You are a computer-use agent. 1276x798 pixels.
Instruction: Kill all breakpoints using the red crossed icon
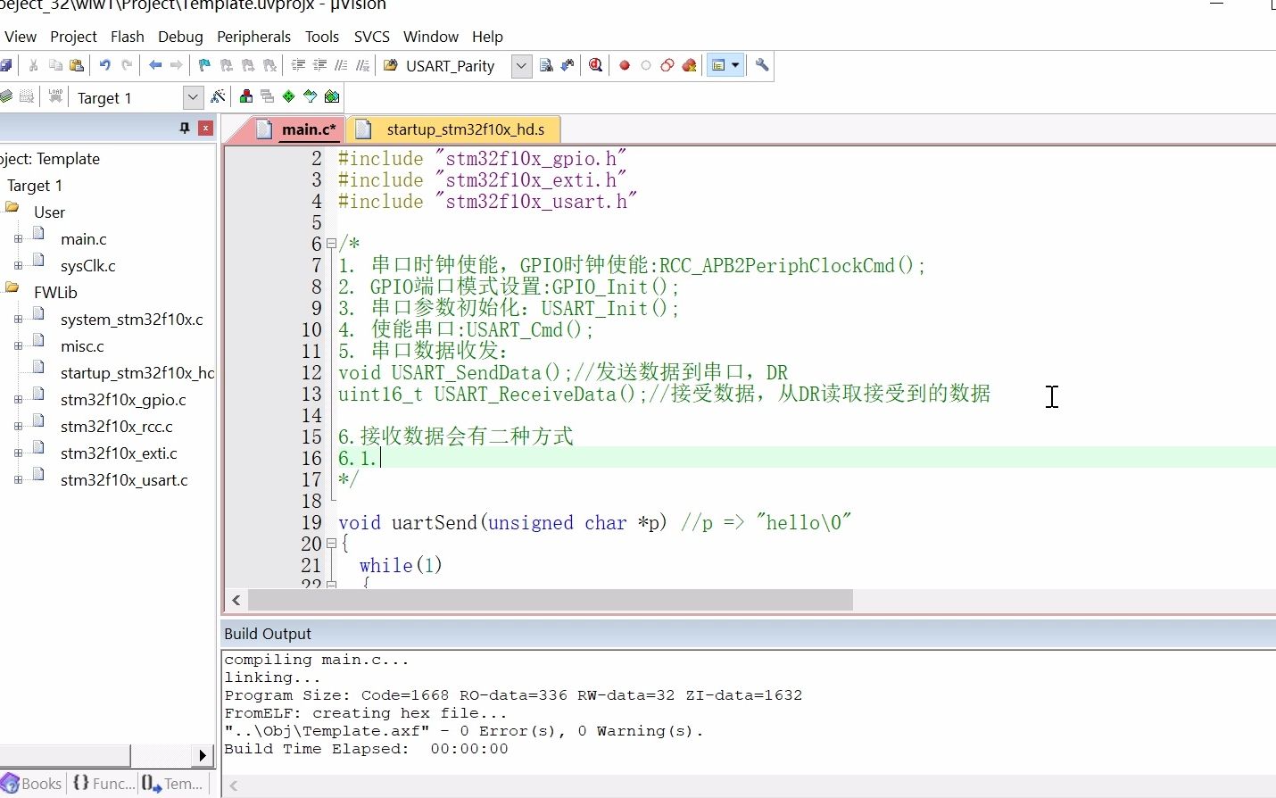coord(689,64)
